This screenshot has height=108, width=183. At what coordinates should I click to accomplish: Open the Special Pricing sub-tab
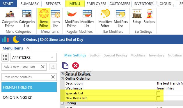[x=115, y=55]
